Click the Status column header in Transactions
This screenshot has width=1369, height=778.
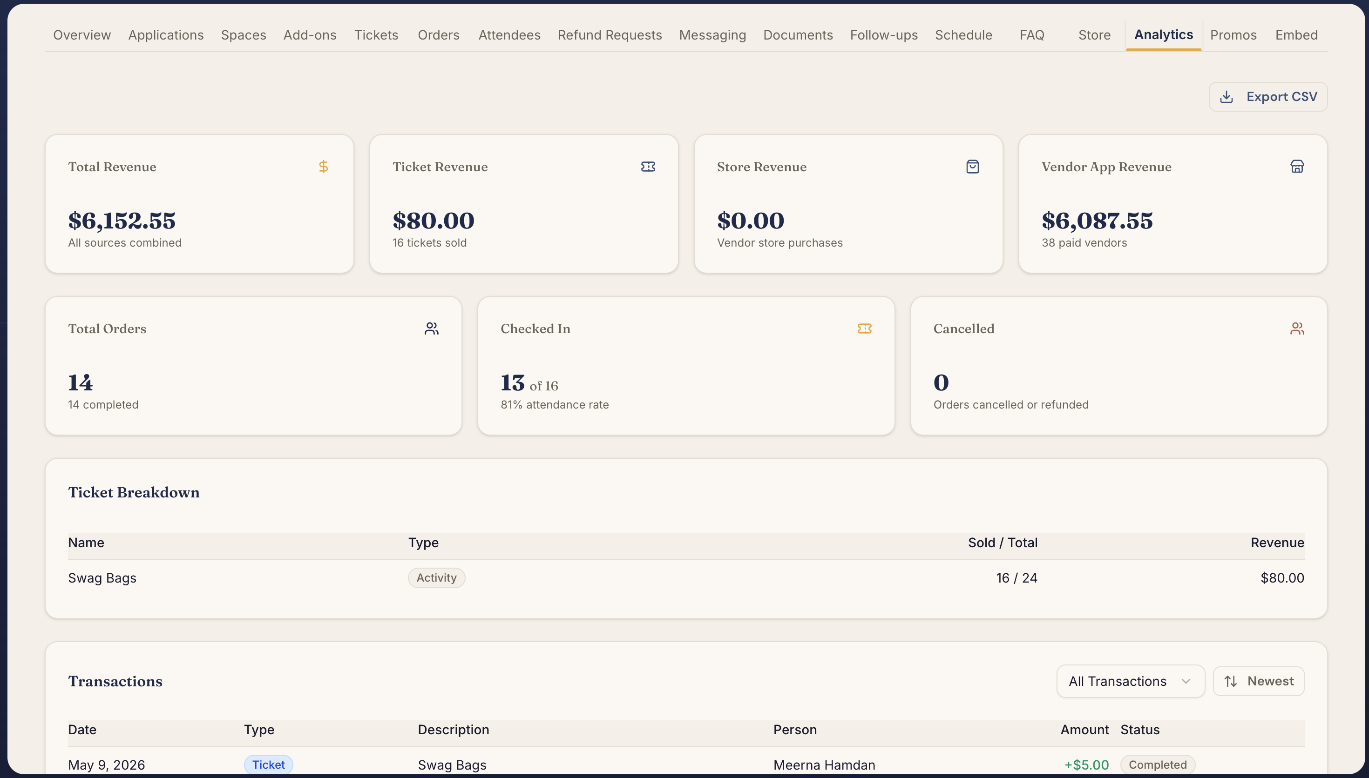click(1140, 730)
